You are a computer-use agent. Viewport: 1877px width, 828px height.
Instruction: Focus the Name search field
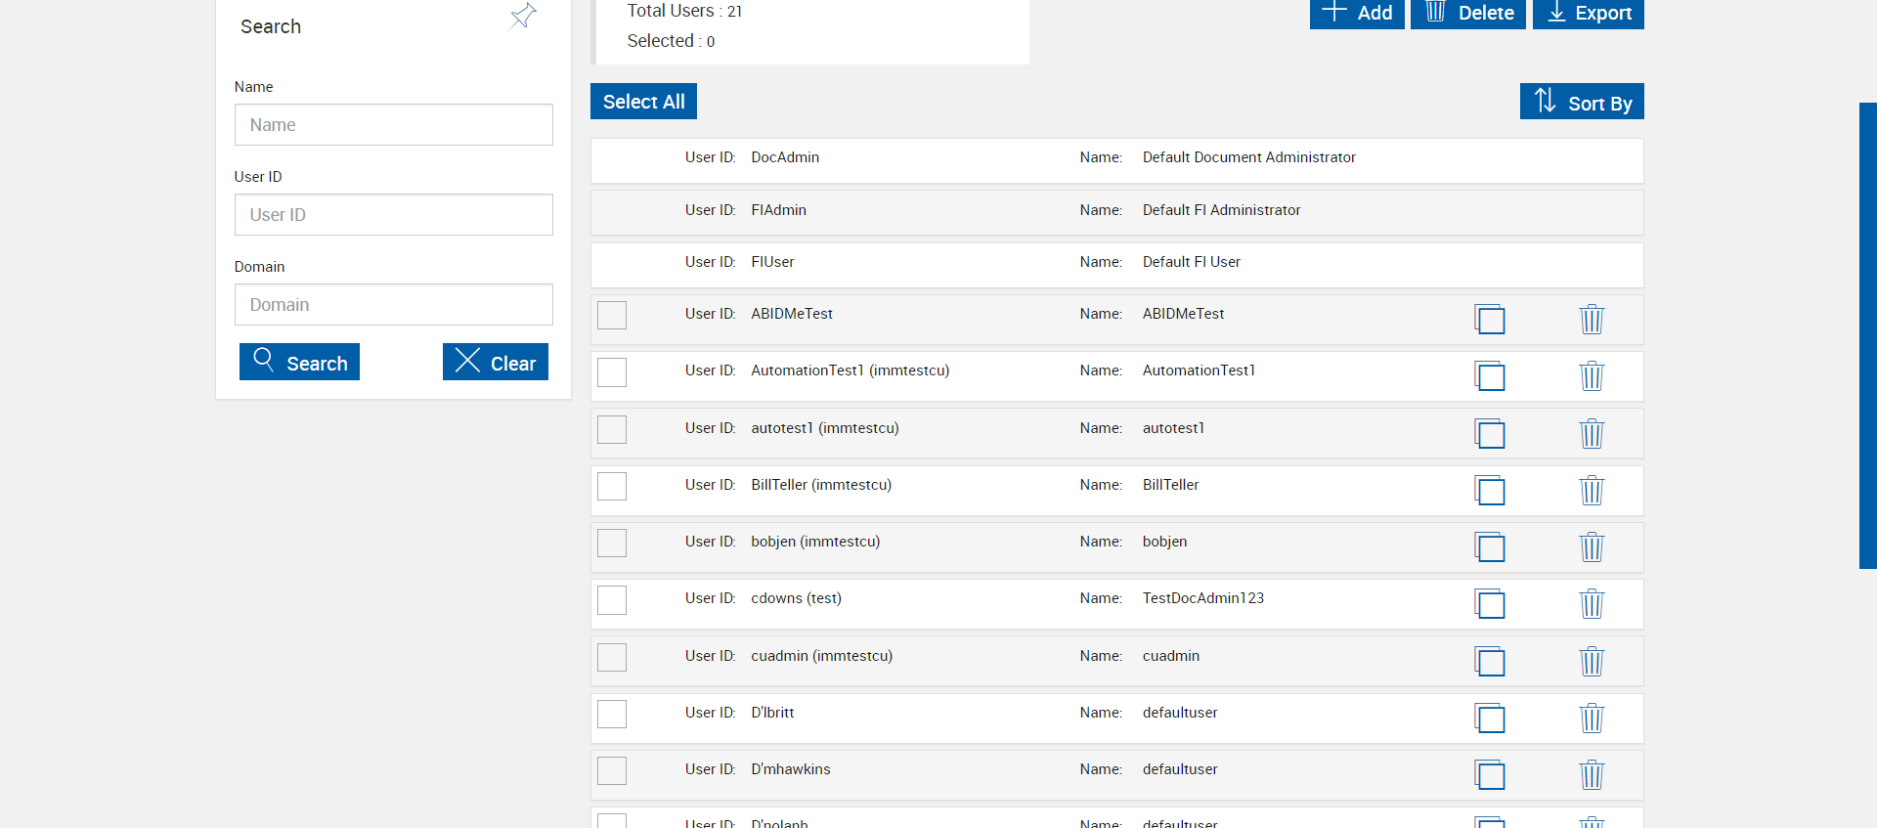pyautogui.click(x=394, y=125)
